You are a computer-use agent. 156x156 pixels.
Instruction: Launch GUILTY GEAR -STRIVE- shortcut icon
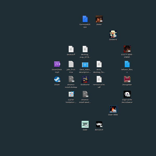[127, 49]
